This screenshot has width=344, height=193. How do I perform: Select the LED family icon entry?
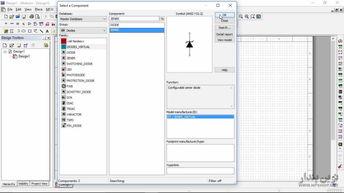point(63,69)
